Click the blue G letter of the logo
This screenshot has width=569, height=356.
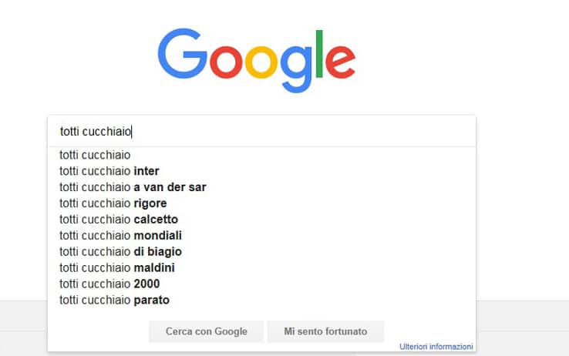[x=183, y=53]
